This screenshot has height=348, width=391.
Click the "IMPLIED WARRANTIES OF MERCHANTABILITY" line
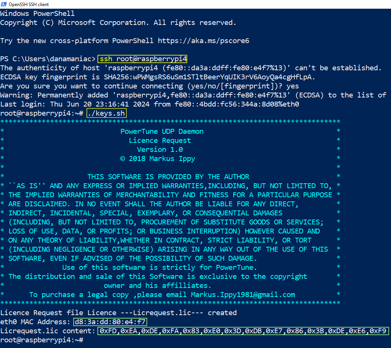(170, 195)
